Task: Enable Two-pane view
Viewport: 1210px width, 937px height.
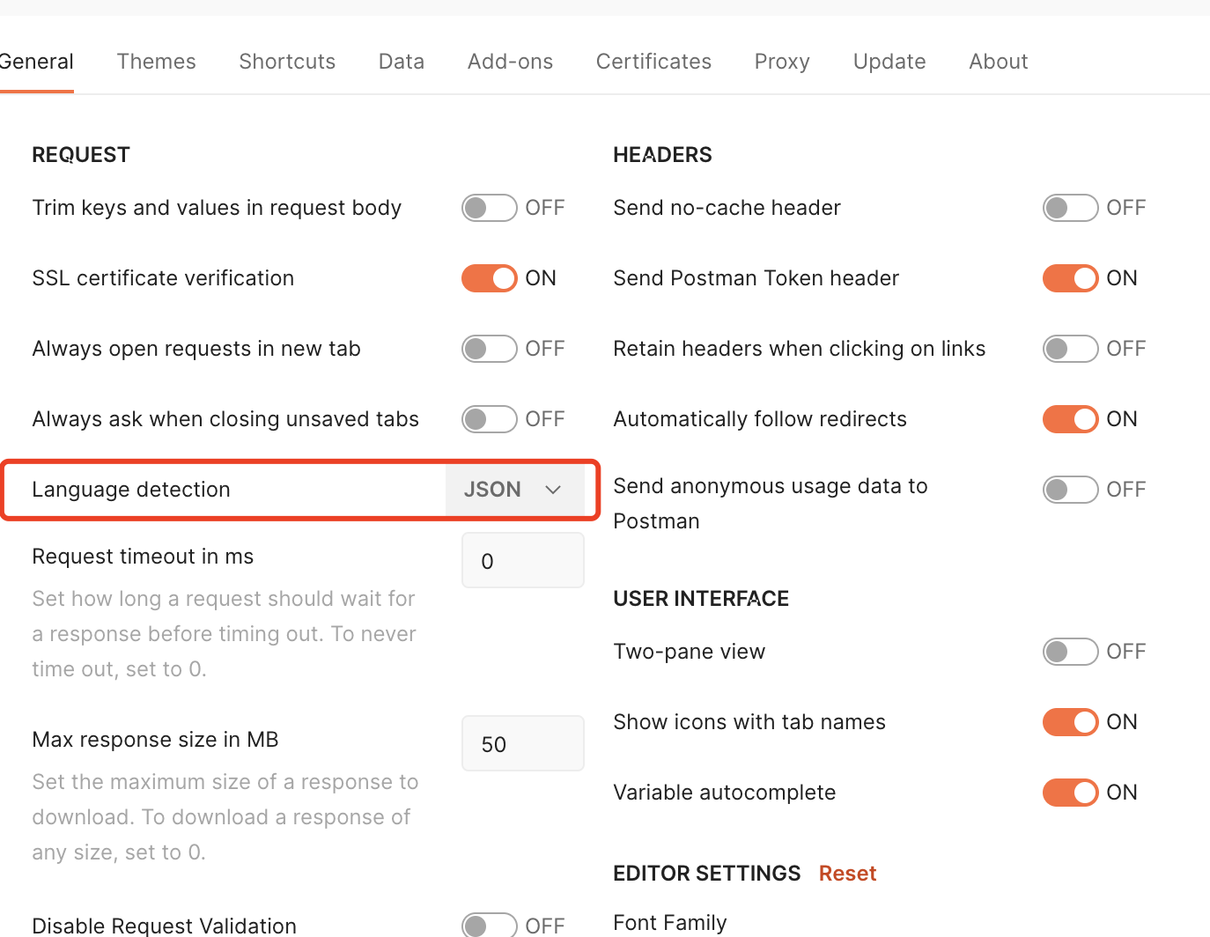Action: [1070, 652]
